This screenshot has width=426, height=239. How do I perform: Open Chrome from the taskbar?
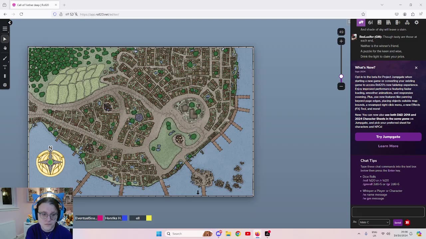(x=238, y=234)
